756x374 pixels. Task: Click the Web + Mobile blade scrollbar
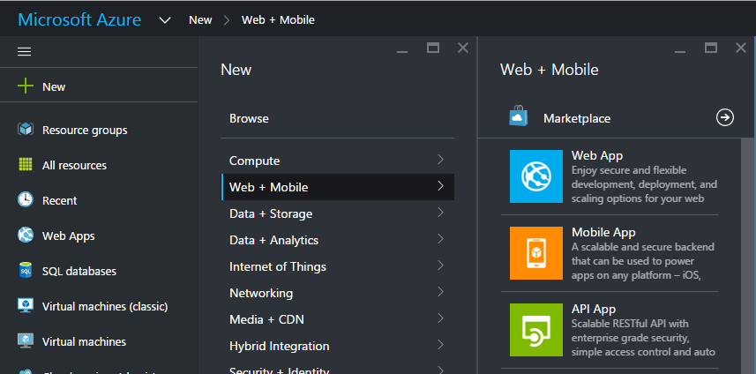coord(748,256)
